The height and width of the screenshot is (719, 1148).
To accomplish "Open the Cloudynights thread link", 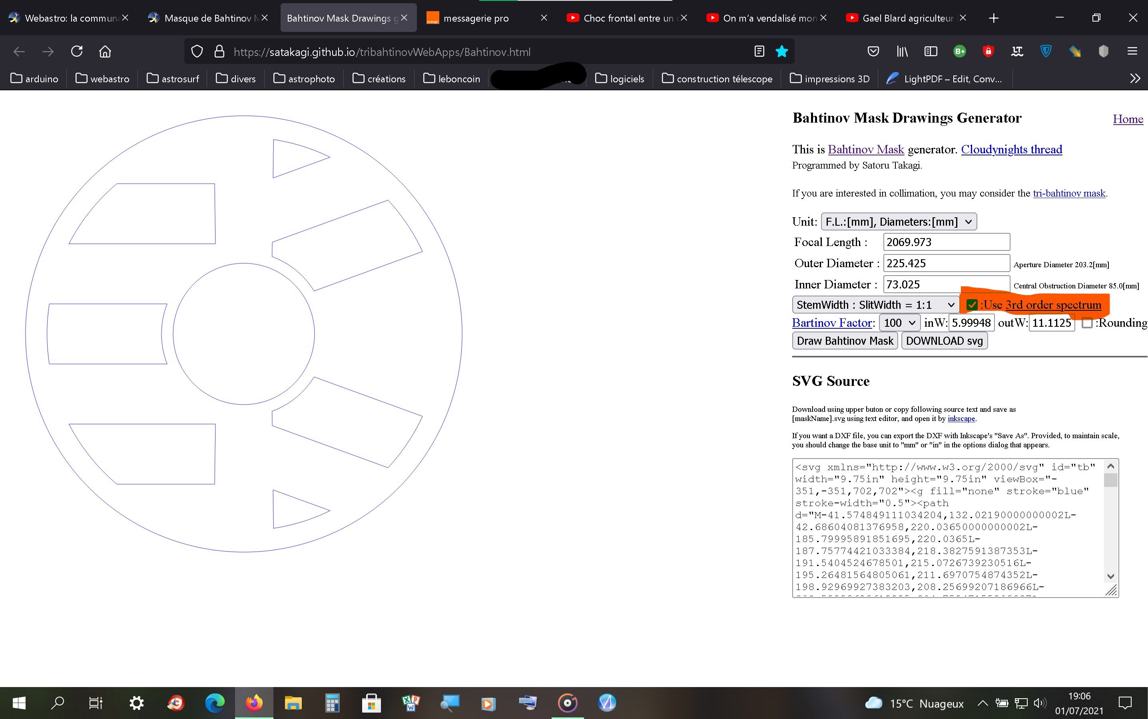I will click(x=1011, y=149).
